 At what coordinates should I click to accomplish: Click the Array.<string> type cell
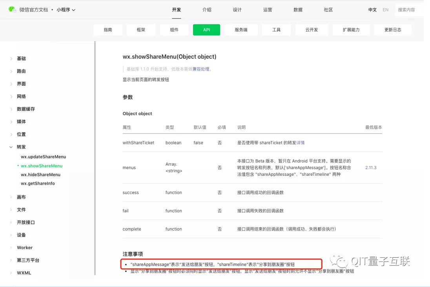(x=174, y=168)
